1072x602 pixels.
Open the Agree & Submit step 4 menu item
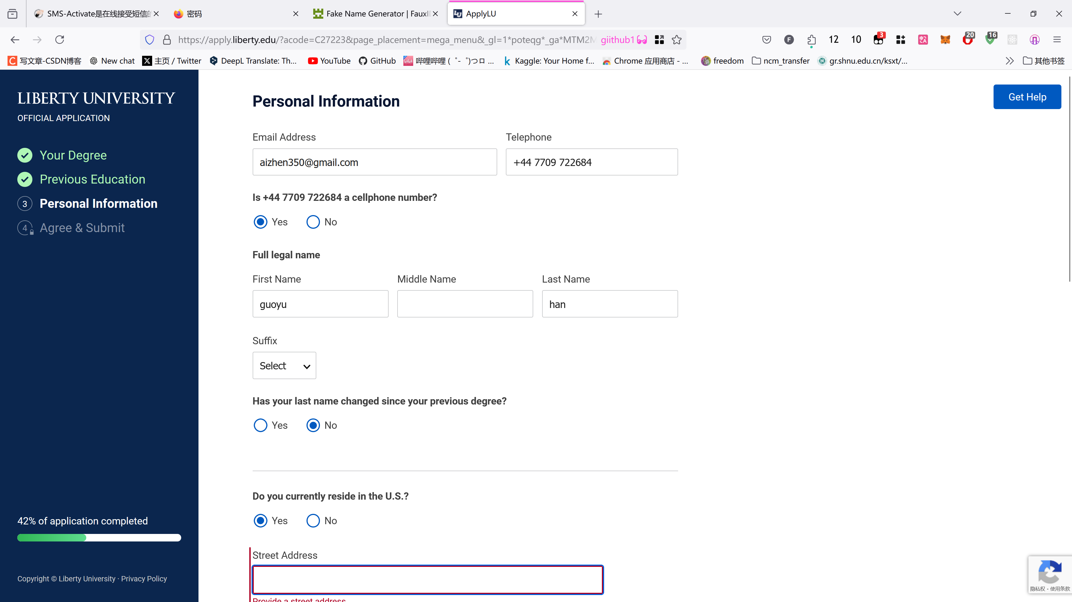[82, 227]
